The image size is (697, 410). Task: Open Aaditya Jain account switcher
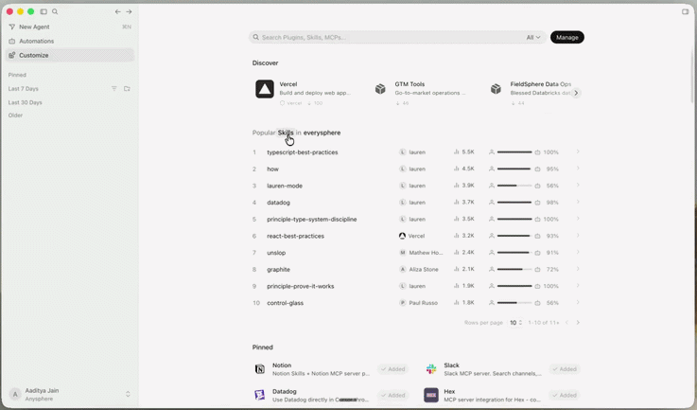(128, 394)
